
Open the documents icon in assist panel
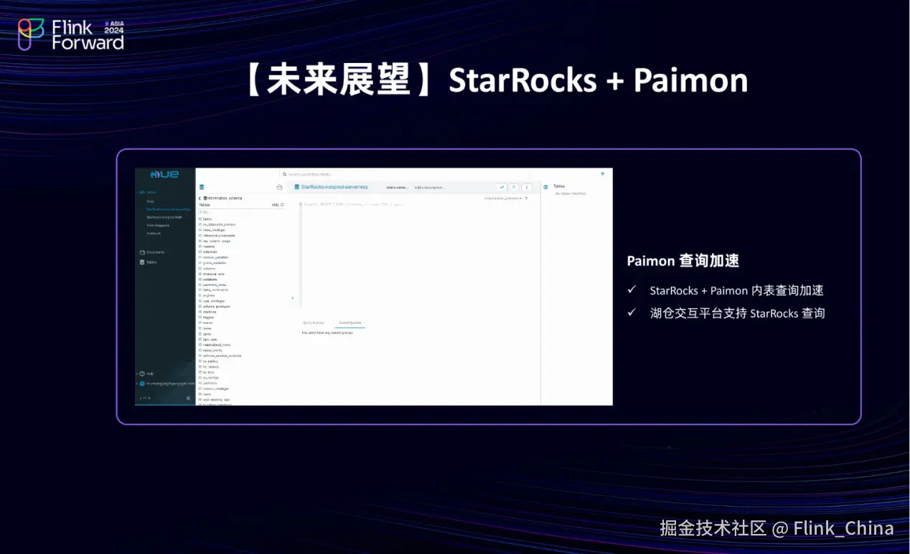coord(279,187)
